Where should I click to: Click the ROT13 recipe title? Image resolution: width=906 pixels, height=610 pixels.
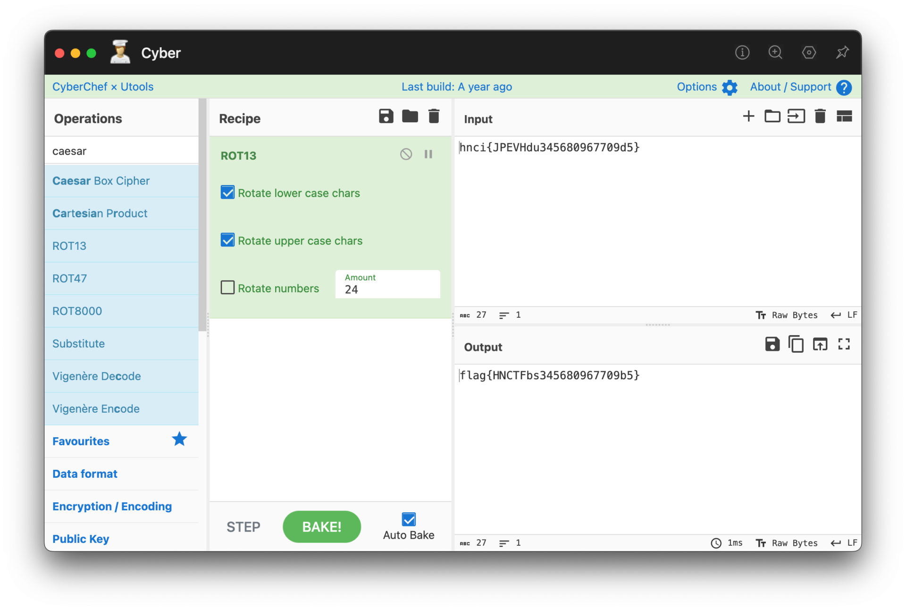(238, 155)
